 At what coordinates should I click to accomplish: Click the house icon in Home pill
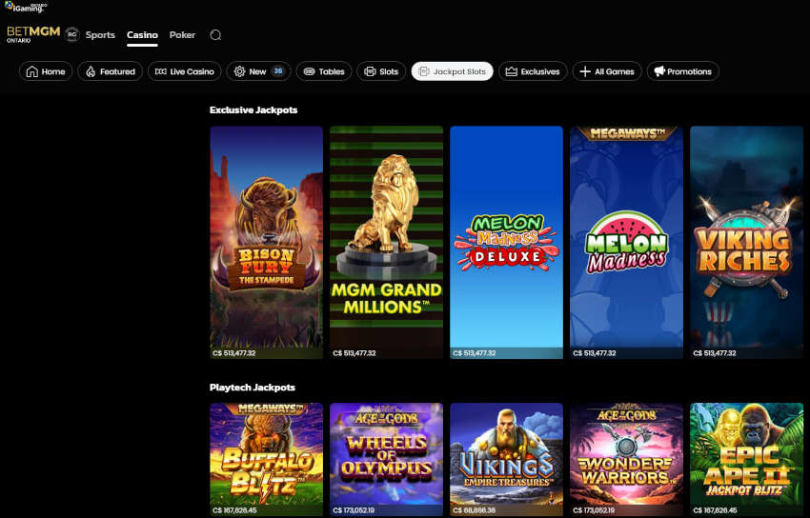coord(32,71)
